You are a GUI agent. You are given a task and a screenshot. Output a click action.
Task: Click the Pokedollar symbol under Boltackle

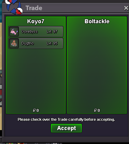pyautogui.click(x=95, y=110)
